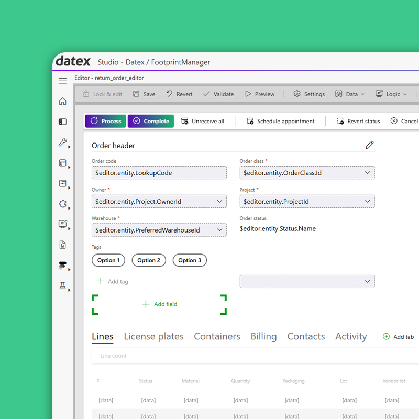Click the Add field button
This screenshot has height=419, width=419.
click(x=159, y=304)
